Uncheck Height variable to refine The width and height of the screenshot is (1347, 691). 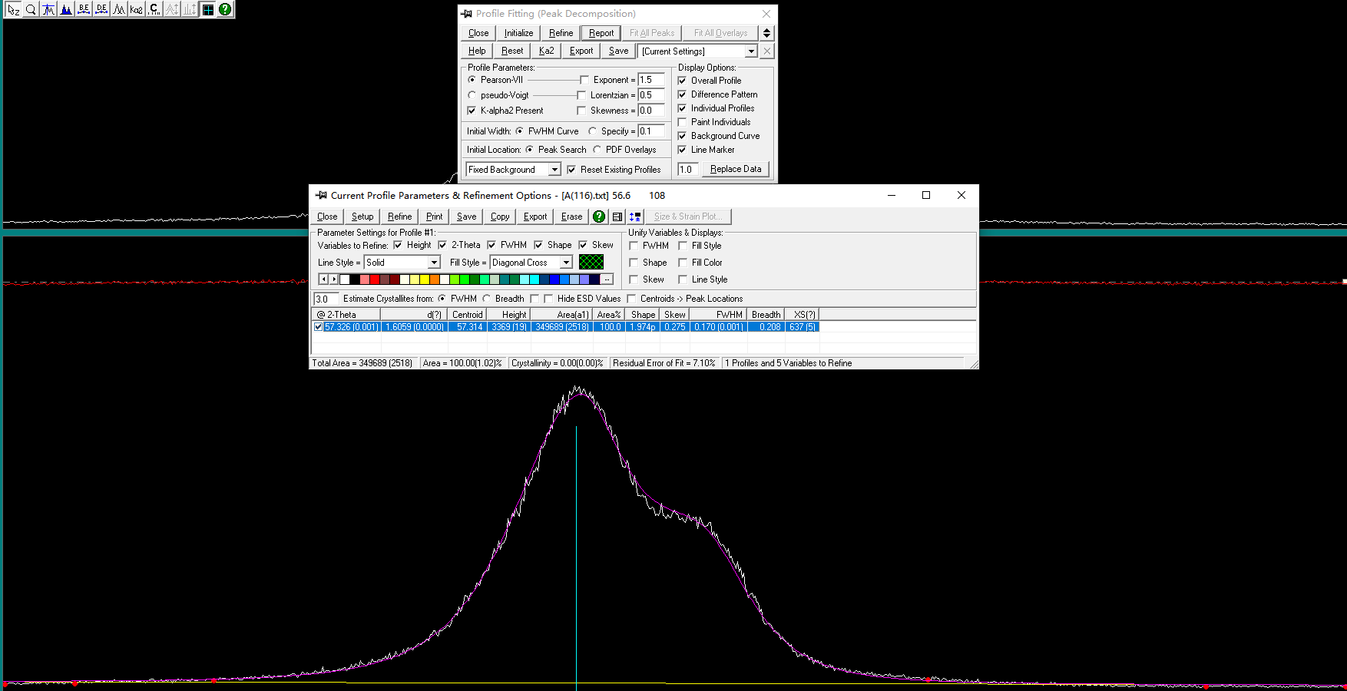point(398,245)
